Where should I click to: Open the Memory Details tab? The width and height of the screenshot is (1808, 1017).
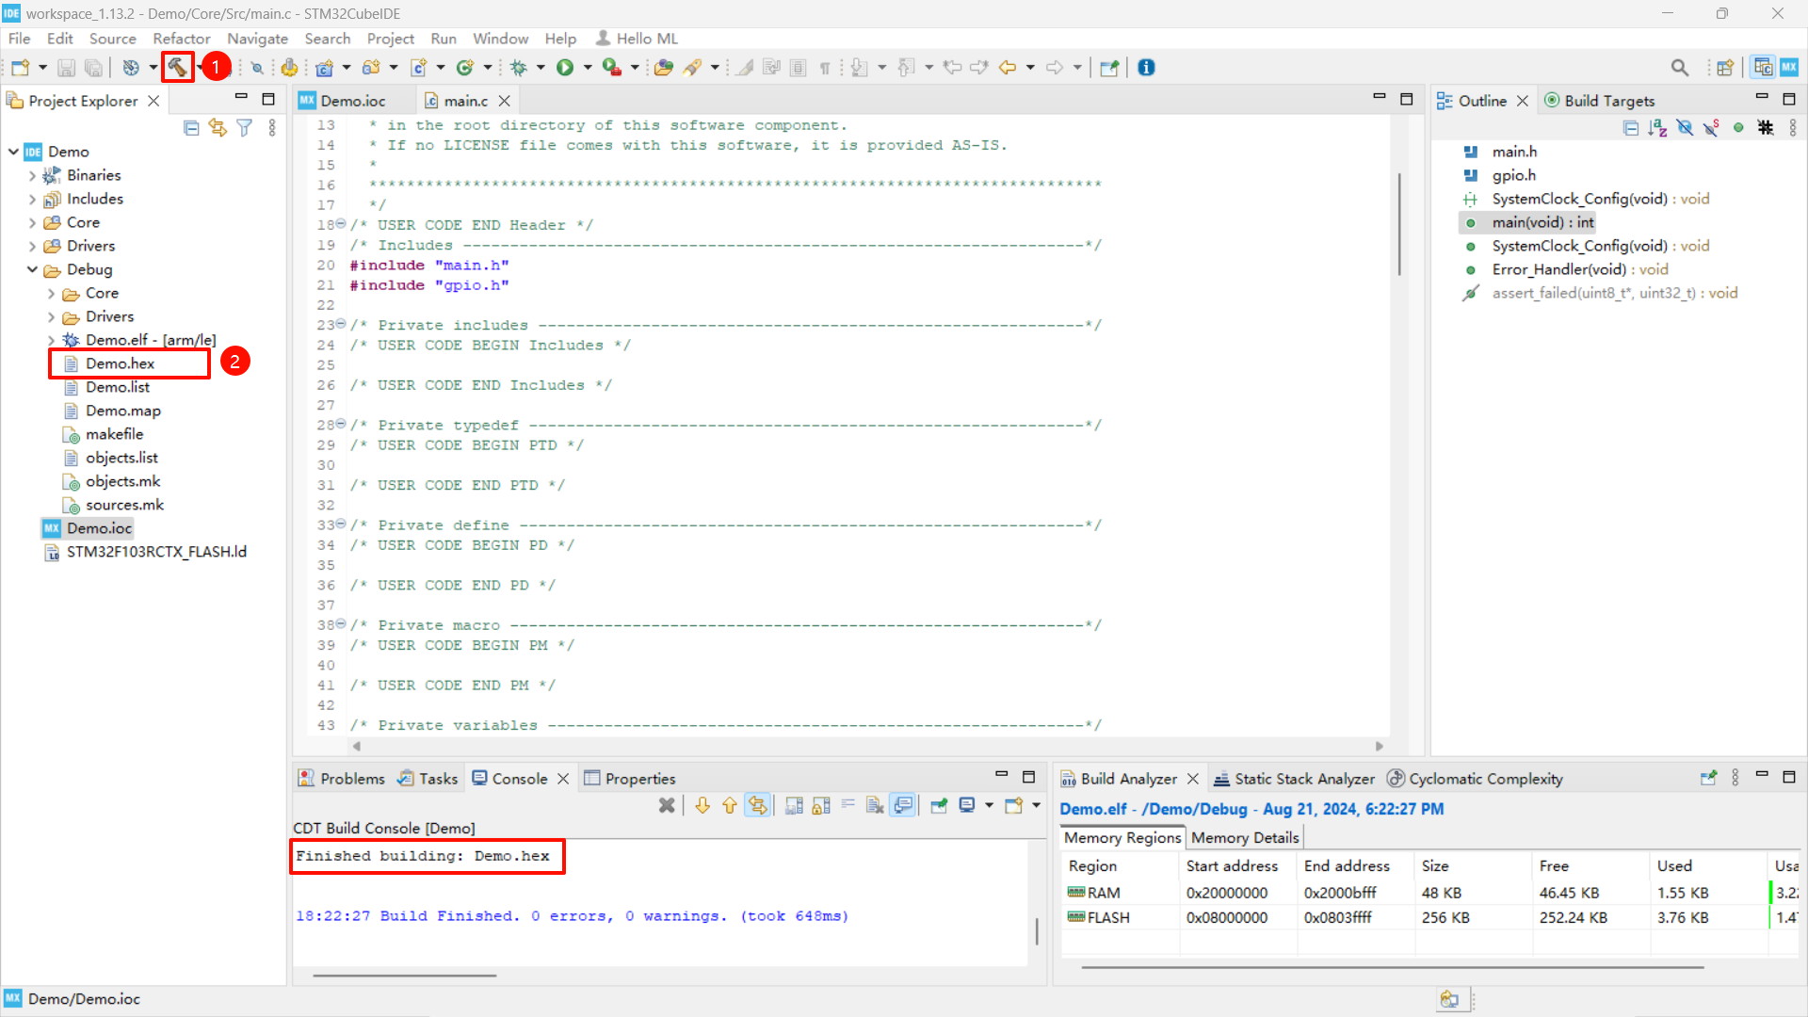tap(1245, 837)
